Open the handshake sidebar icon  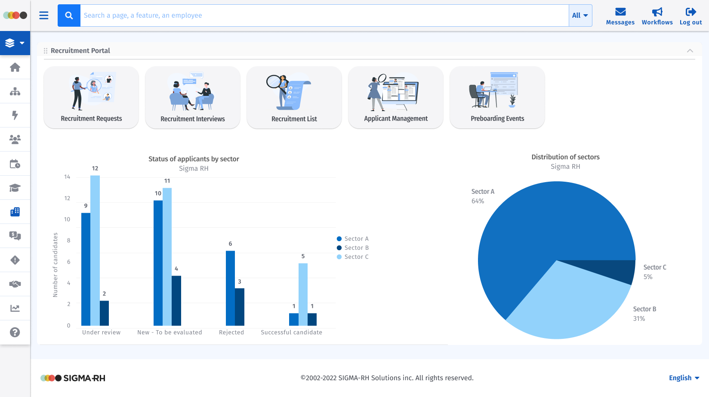pyautogui.click(x=15, y=284)
